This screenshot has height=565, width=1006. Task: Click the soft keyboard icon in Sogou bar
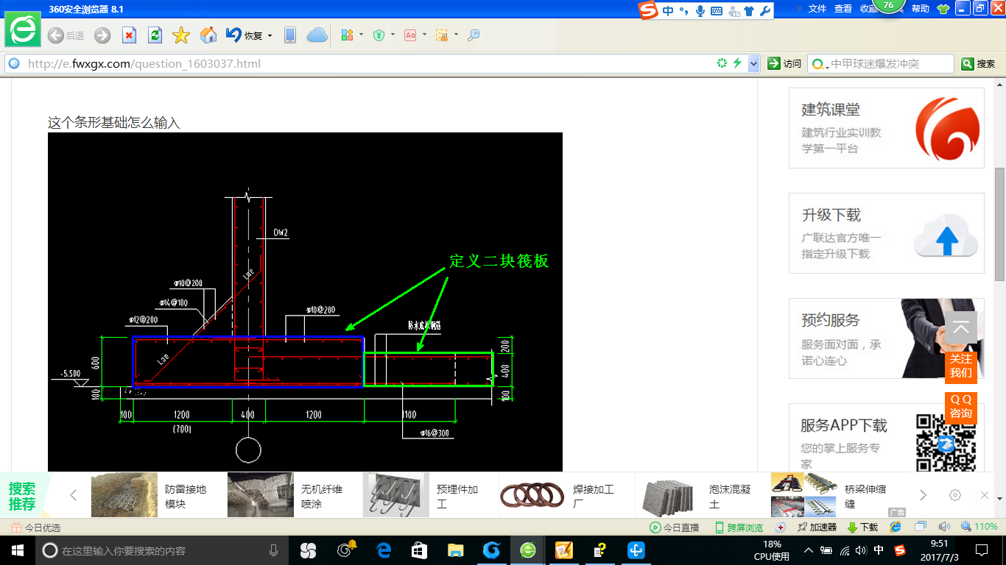(x=716, y=11)
